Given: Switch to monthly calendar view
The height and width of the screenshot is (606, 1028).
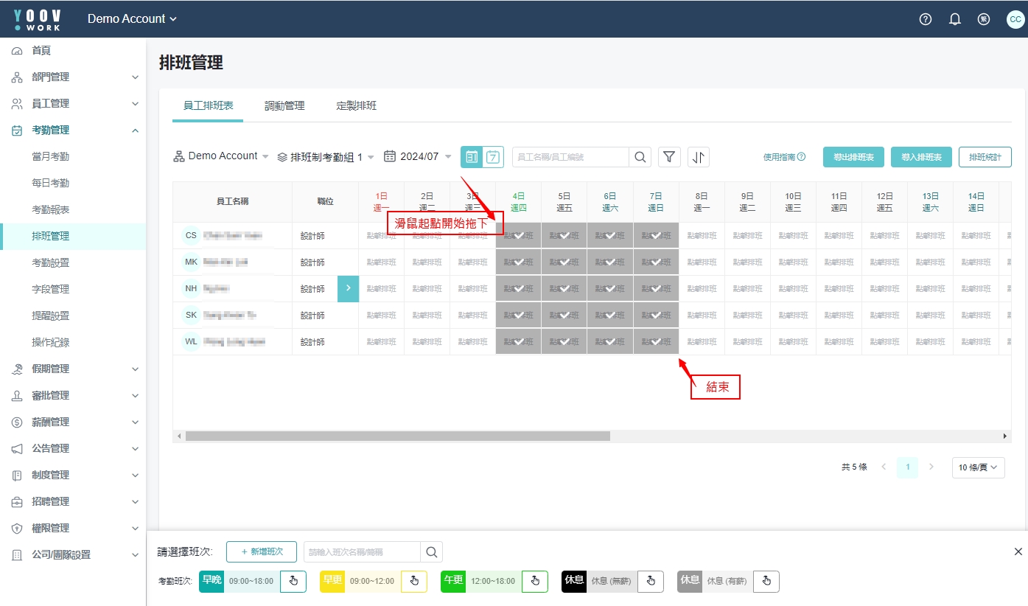Looking at the screenshot, I should pyautogui.click(x=472, y=157).
